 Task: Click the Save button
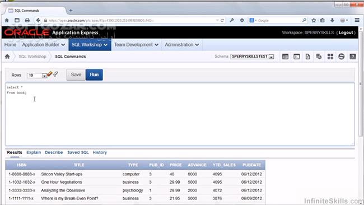(76, 74)
